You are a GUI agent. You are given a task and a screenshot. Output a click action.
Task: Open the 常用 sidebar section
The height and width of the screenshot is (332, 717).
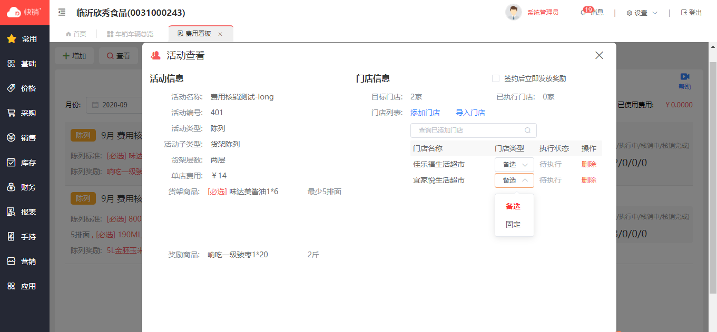coord(24,39)
